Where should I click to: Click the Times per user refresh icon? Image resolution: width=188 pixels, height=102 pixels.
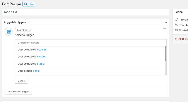pyautogui.click(x=176, y=19)
